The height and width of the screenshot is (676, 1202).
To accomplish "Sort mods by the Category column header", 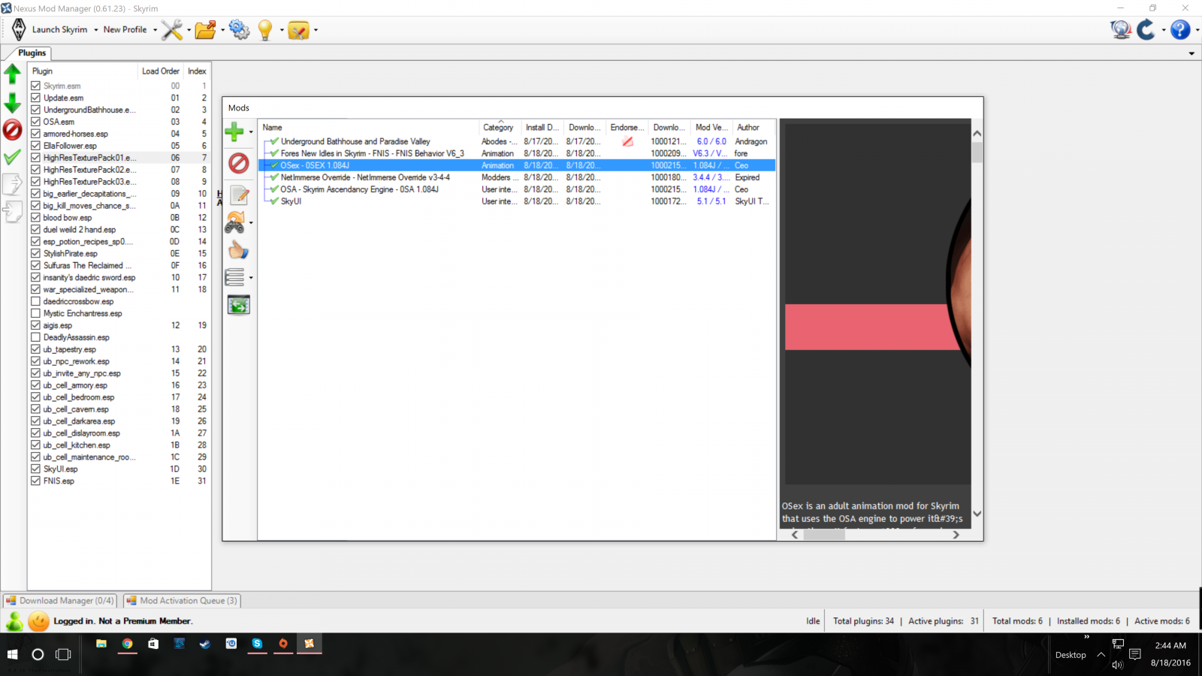I will click(x=499, y=128).
